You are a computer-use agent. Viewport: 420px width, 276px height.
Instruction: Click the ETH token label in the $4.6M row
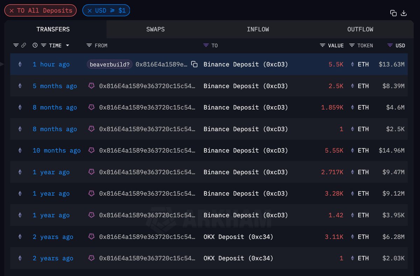[363, 108]
